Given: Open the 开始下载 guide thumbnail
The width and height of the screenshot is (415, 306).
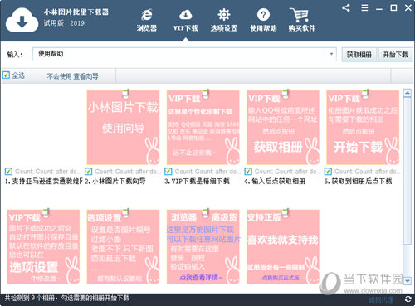Looking at the screenshot, I should coord(363,128).
